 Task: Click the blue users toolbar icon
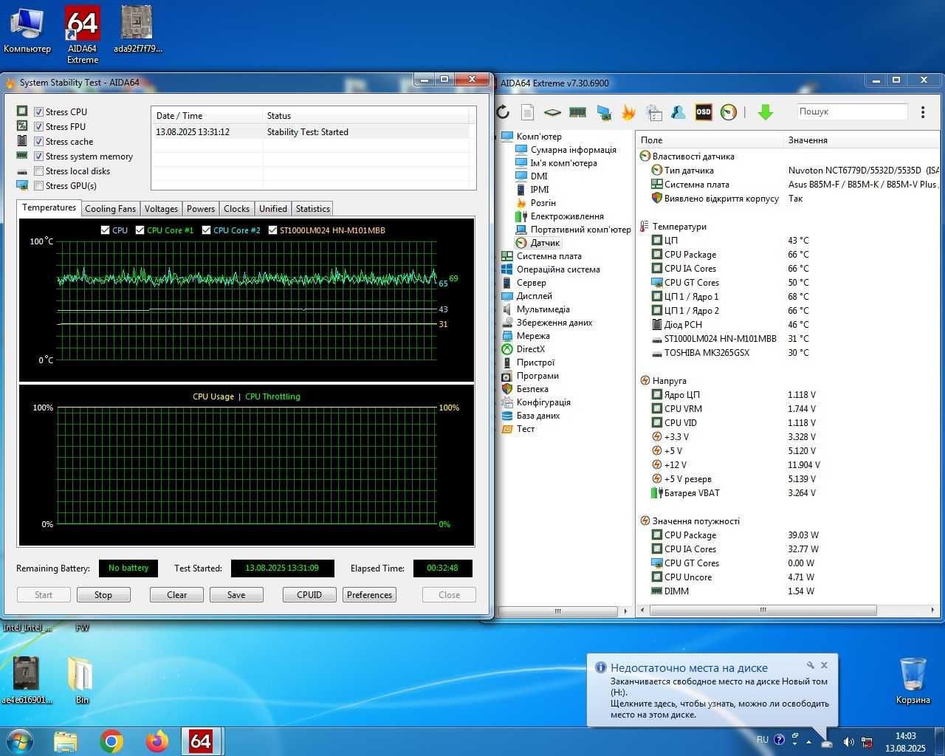(x=678, y=112)
